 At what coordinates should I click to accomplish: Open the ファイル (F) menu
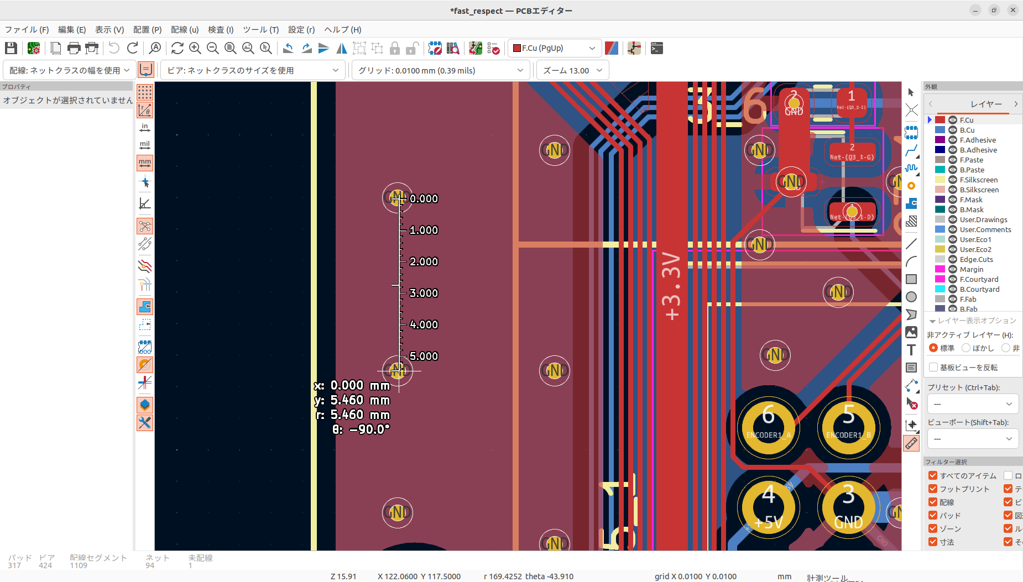pyautogui.click(x=27, y=30)
